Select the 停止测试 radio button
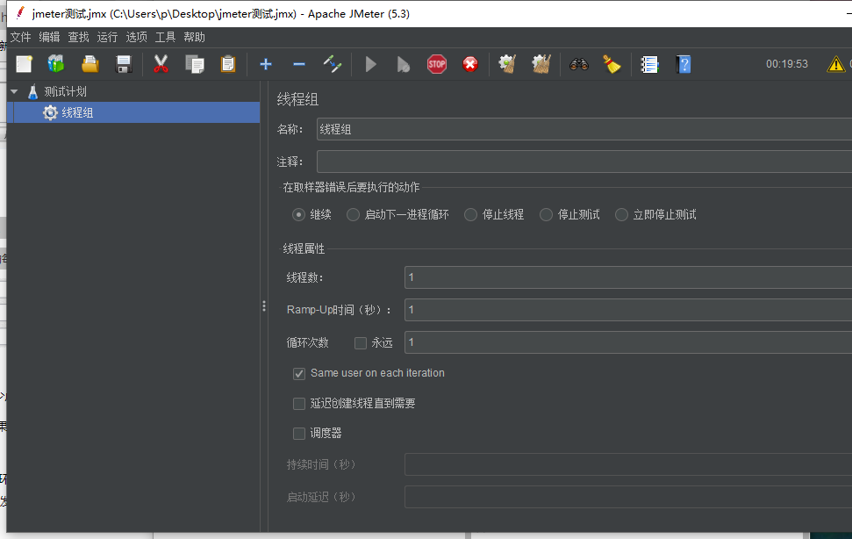This screenshot has width=852, height=539. point(546,214)
